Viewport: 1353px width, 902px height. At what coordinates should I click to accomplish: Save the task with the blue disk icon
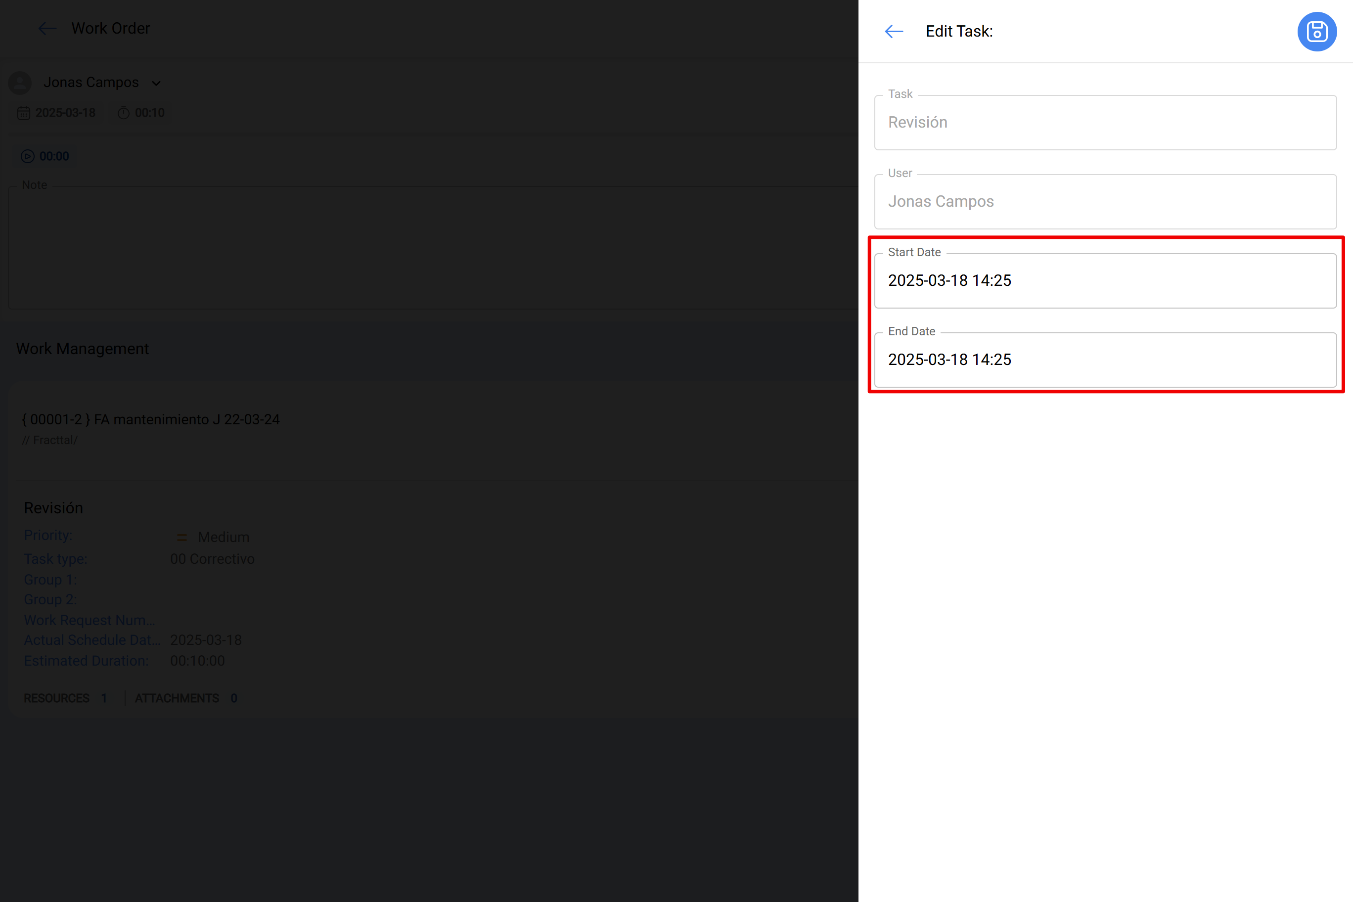pyautogui.click(x=1317, y=32)
